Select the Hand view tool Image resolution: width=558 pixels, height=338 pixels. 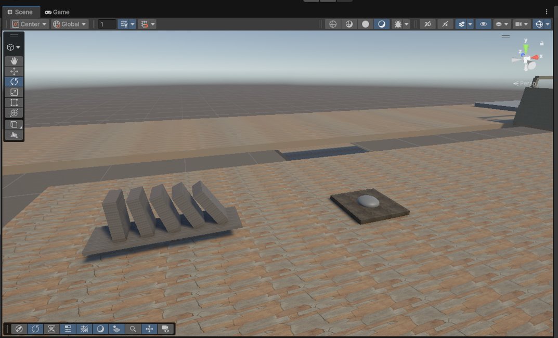pos(14,61)
